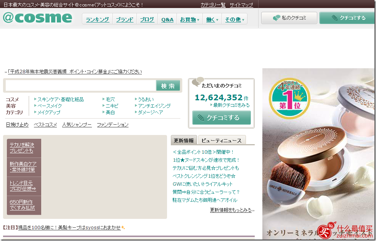The image size is (376, 241).
Task: Select the 美白 concern link
Action: [x=110, y=112]
